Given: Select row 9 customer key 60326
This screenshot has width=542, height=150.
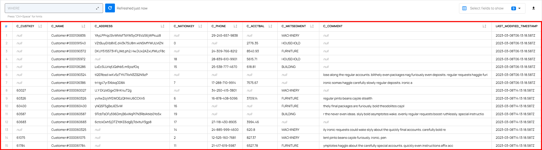Looking at the screenshot, I should [21, 98].
